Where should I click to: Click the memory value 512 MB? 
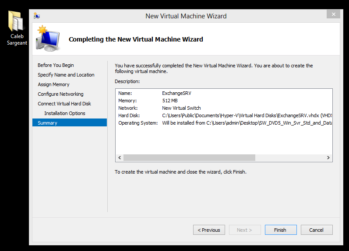170,101
